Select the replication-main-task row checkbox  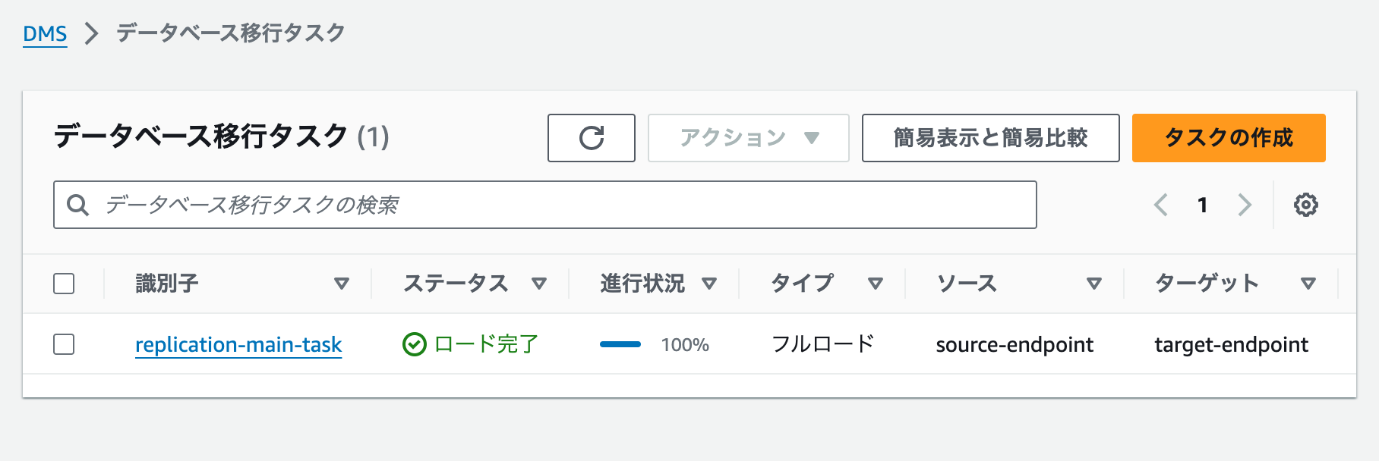pyautogui.click(x=64, y=344)
